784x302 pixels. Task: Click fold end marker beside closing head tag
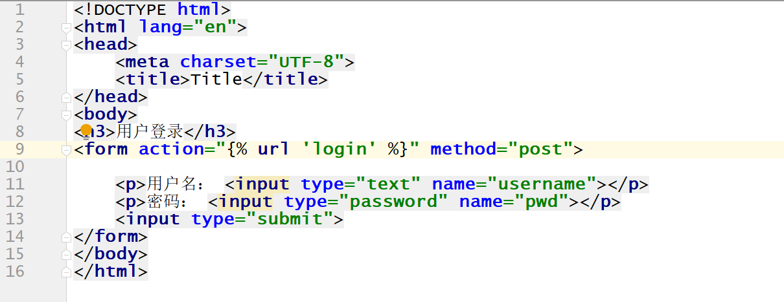point(65,98)
